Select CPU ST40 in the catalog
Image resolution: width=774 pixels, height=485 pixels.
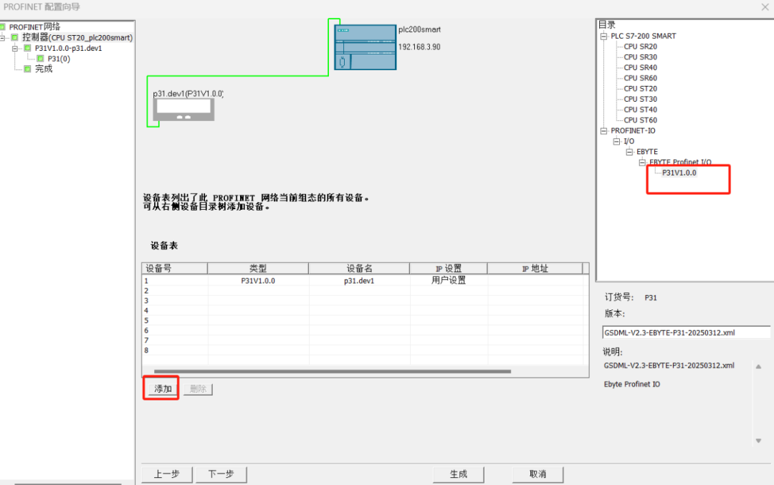(x=640, y=110)
